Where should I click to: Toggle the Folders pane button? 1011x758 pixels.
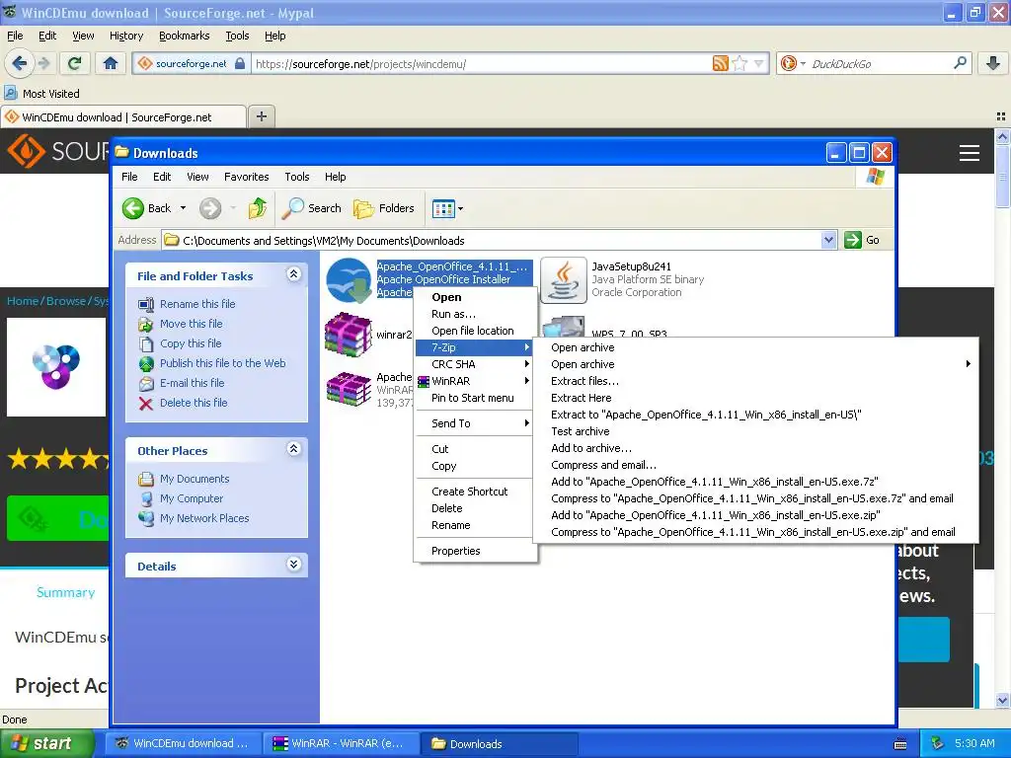coord(384,208)
